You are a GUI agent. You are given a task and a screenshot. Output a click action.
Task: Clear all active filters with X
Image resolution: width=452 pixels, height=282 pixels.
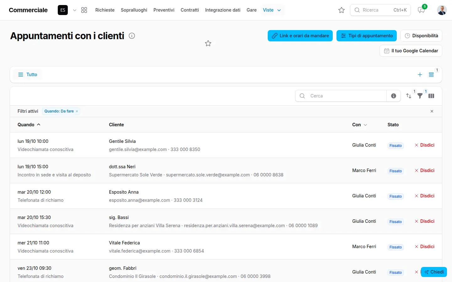(432, 111)
